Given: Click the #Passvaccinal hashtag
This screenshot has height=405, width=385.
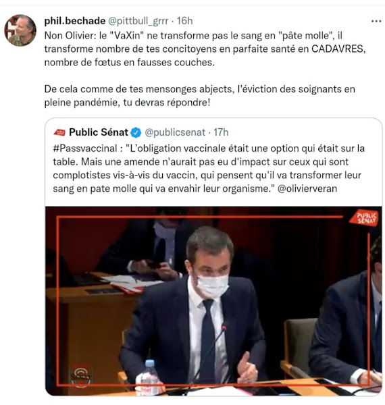Looking at the screenshot, I should click(85, 148).
